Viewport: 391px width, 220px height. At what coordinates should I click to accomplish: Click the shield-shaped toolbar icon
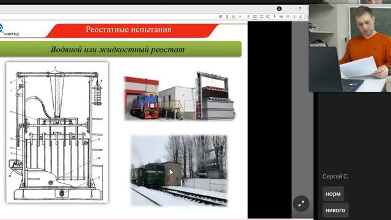pyautogui.click(x=288, y=16)
